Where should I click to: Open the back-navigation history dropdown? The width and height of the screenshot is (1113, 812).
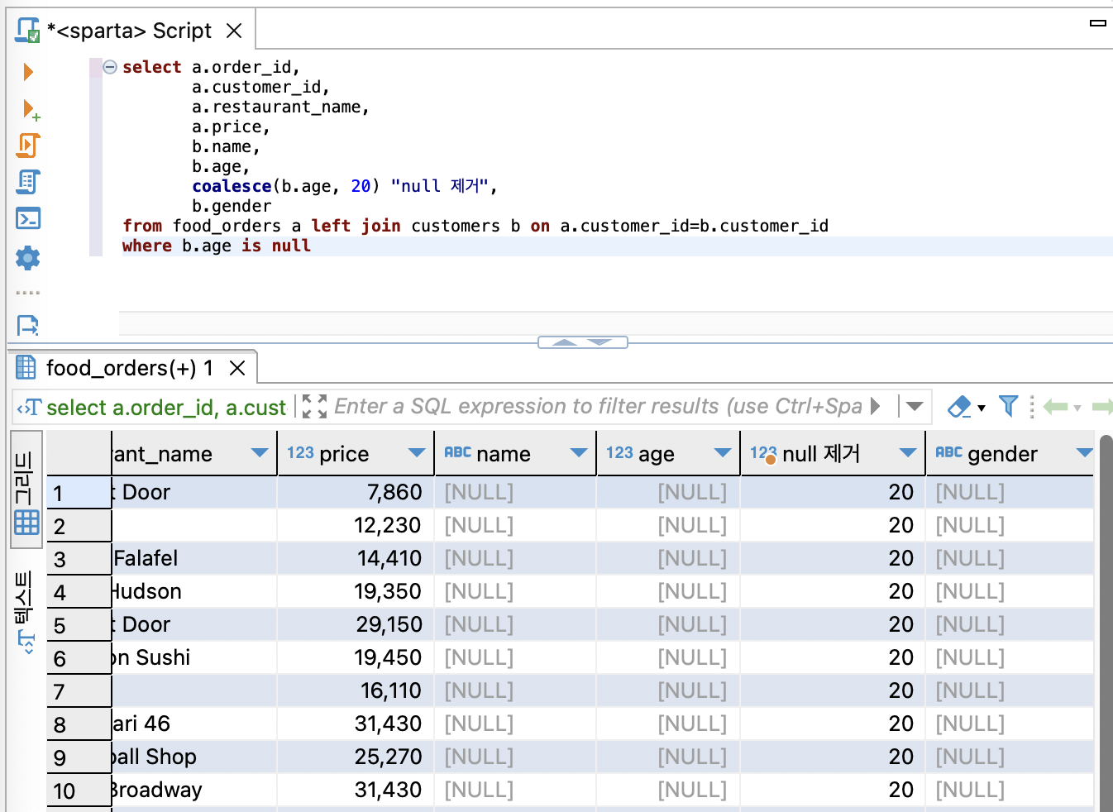tap(1077, 408)
